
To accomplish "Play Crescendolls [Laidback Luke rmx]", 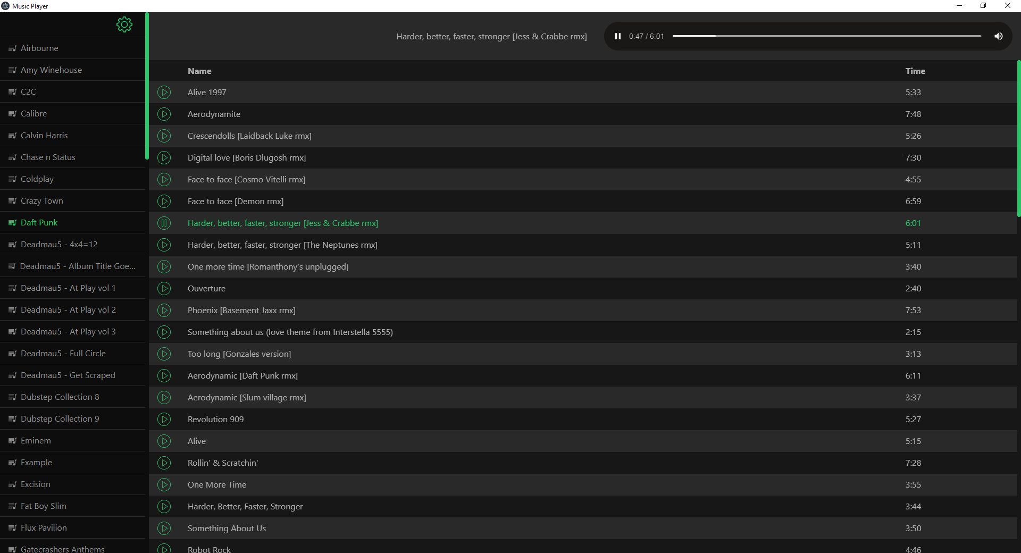I will point(164,136).
